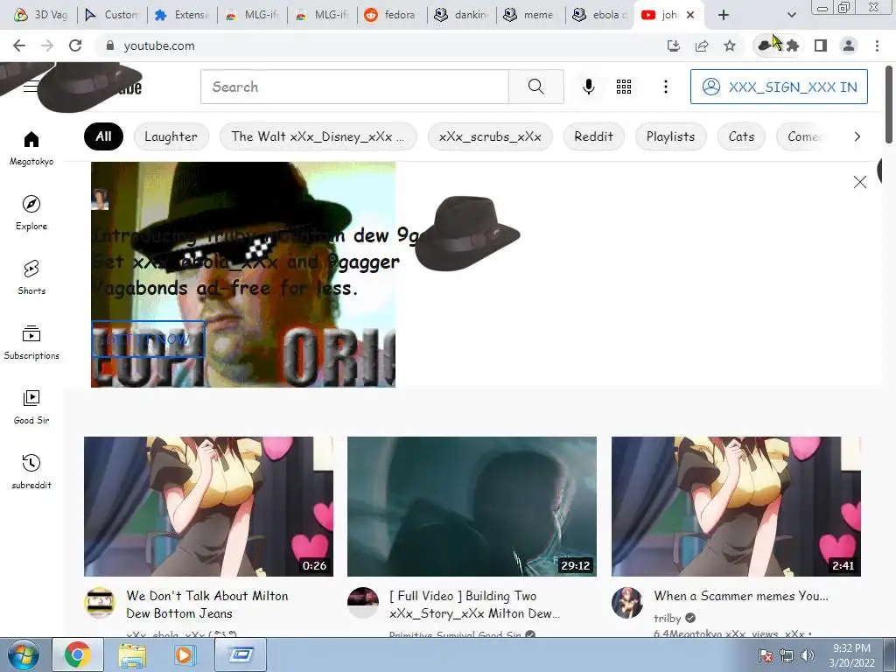Open 'When a Scammer memes You' title

(740, 596)
